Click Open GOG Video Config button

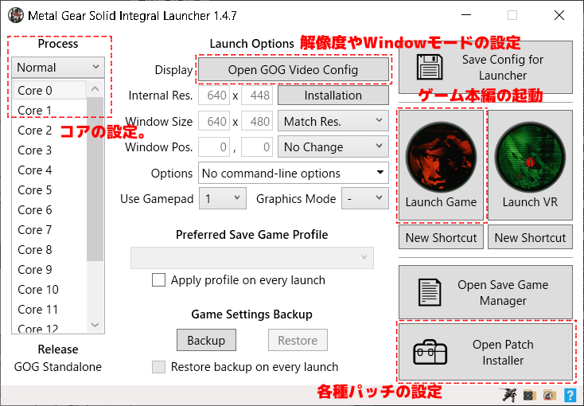(293, 70)
